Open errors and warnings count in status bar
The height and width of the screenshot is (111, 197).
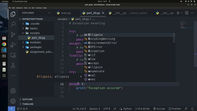click(22, 109)
